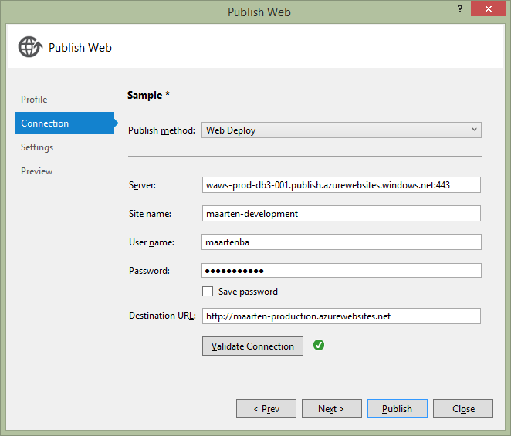Click the help question mark icon
This screenshot has height=436, width=511.
click(x=462, y=8)
